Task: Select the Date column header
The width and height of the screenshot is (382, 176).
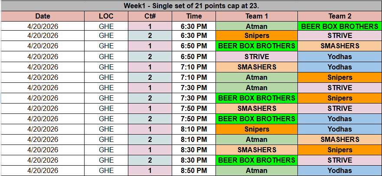Action: coord(42,16)
